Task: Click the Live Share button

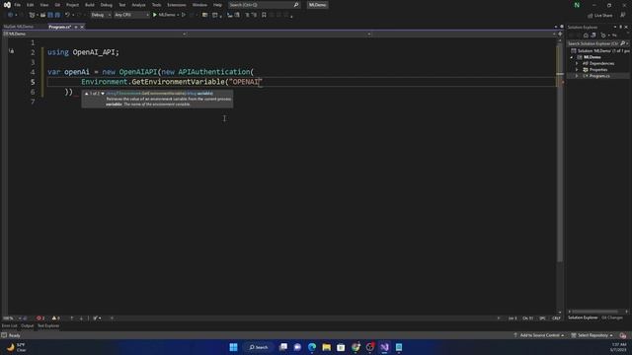Action: pos(600,16)
